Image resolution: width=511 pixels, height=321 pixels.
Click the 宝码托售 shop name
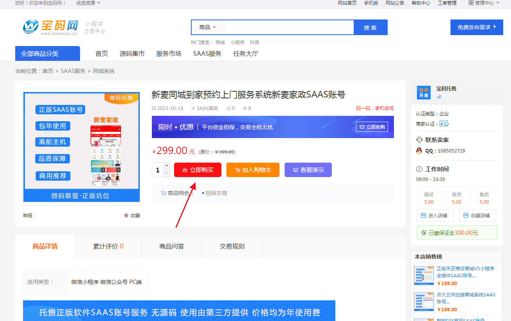click(x=446, y=89)
